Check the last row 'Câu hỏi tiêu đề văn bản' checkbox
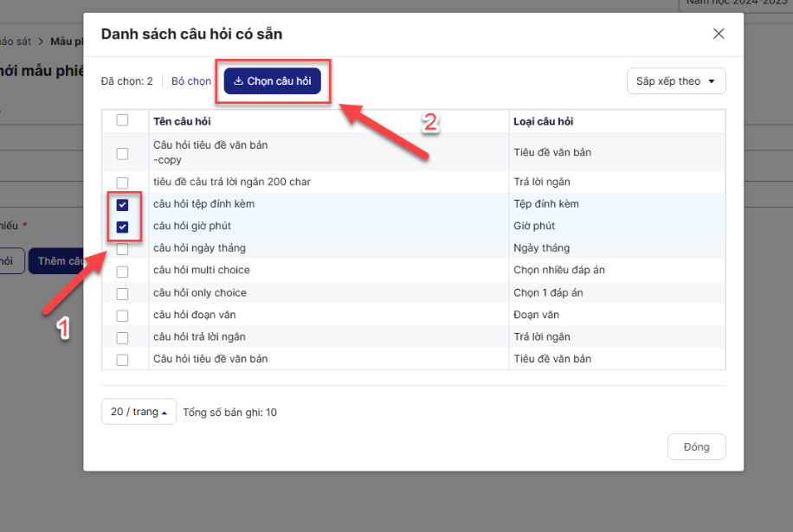This screenshot has height=532, width=793. [122, 360]
